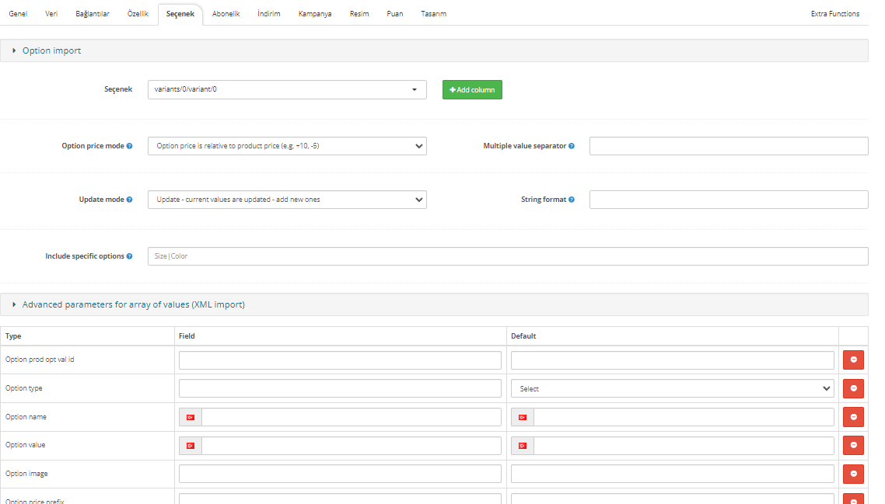Click the 'Default' column header
885x504 pixels.
click(x=523, y=336)
